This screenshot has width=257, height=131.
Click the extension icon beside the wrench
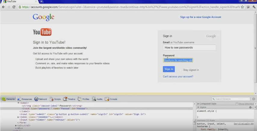pyautogui.click(x=248, y=7)
